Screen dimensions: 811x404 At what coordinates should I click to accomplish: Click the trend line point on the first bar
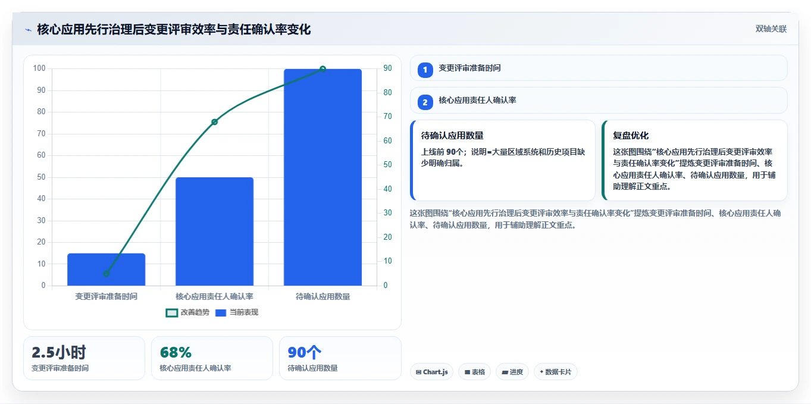(x=107, y=274)
